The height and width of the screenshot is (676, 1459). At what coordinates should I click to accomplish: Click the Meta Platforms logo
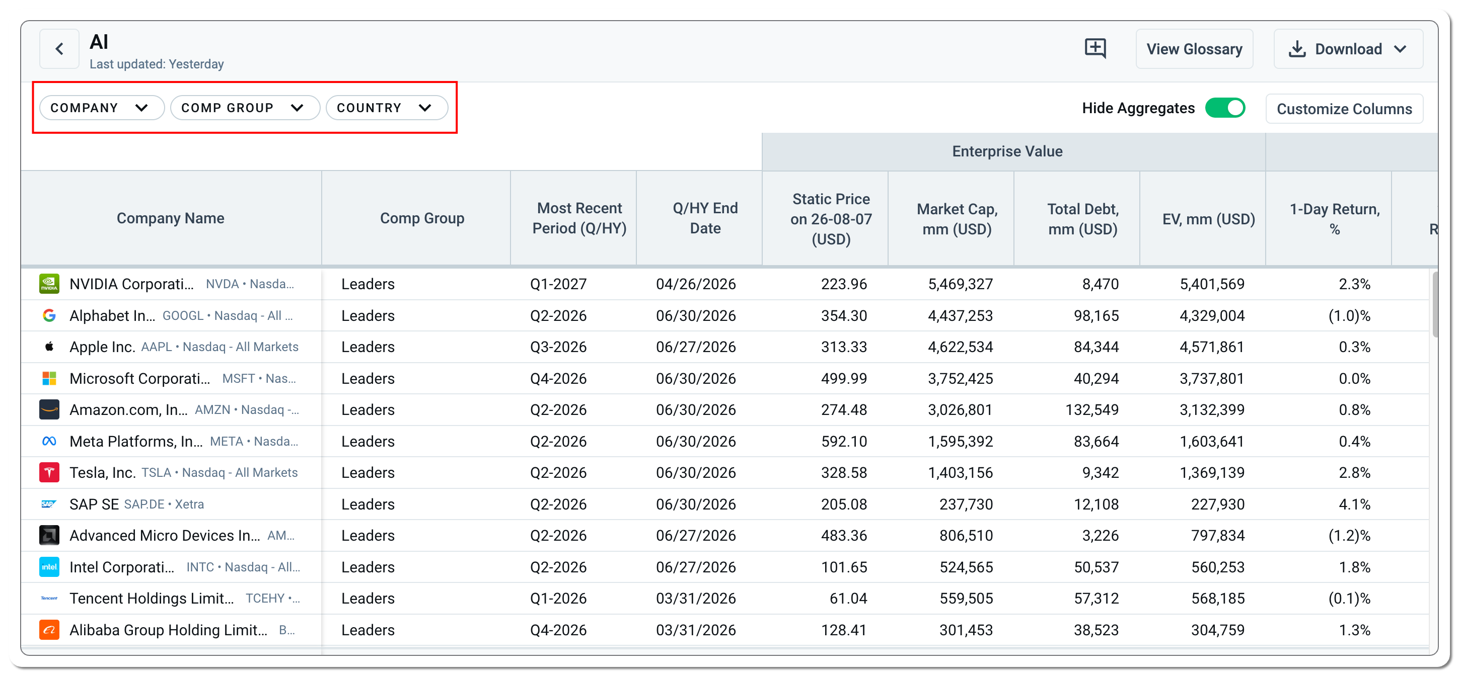click(x=49, y=441)
